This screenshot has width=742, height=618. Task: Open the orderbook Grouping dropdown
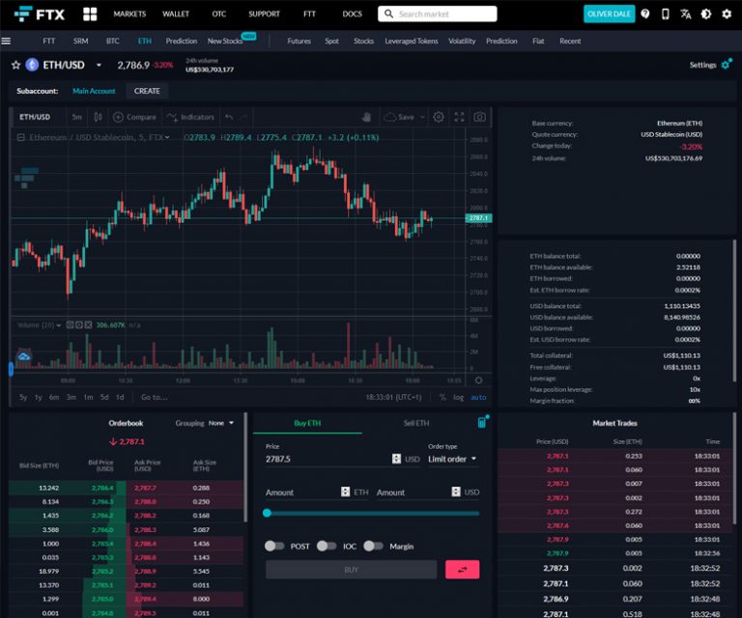(221, 423)
